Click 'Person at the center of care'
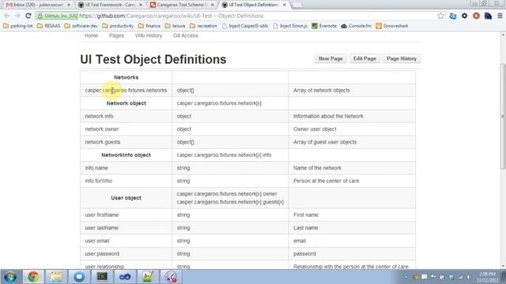The image size is (506, 284). click(x=326, y=181)
